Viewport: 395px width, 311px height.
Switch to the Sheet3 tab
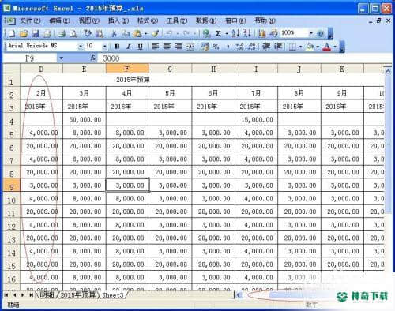[113, 295]
